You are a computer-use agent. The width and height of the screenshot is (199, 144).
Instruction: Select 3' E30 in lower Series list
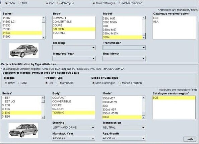pyautogui.click(x=21, y=105)
